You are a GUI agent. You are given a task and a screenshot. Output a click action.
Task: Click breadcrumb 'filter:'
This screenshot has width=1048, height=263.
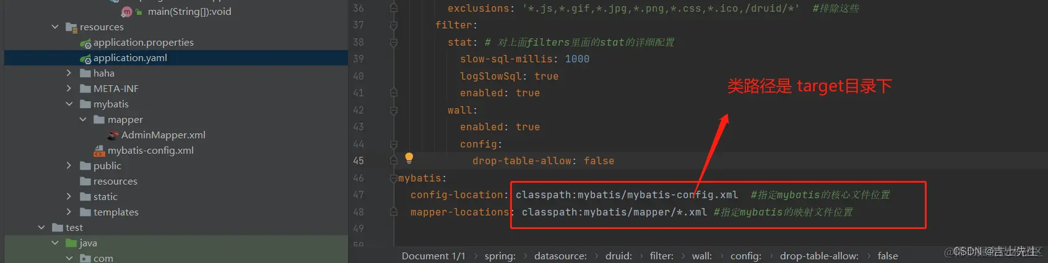[662, 256]
